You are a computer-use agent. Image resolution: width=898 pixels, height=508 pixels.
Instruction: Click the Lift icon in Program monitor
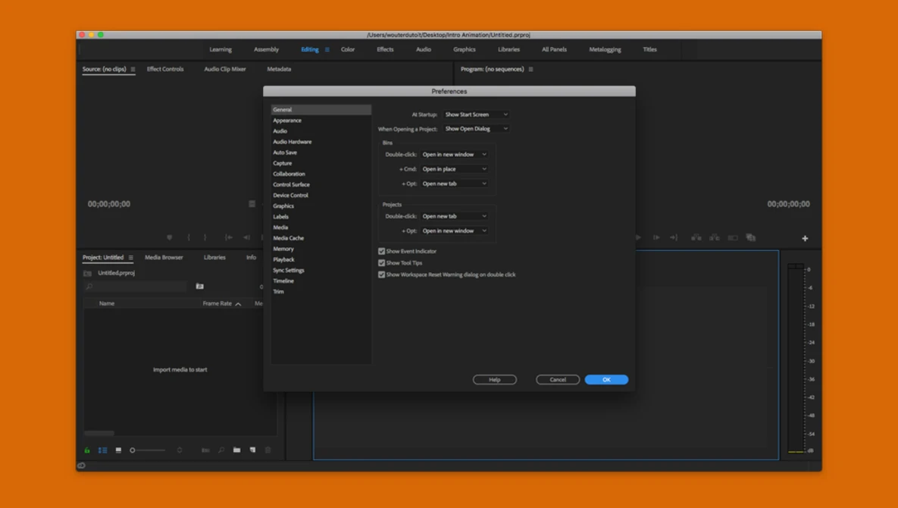[x=696, y=237]
